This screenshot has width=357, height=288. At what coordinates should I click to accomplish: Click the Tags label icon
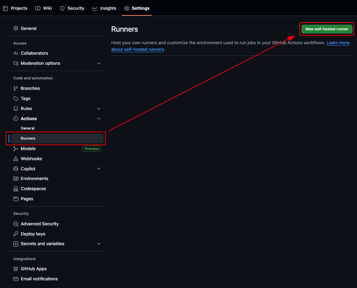click(16, 99)
